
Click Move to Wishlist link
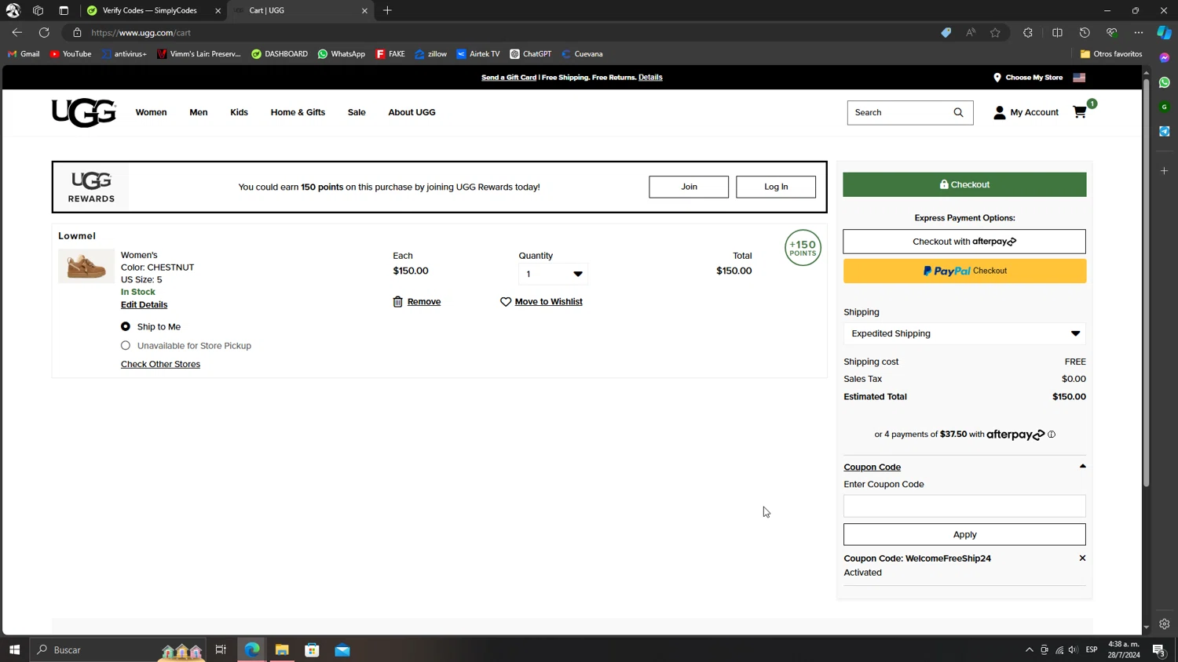point(548,302)
